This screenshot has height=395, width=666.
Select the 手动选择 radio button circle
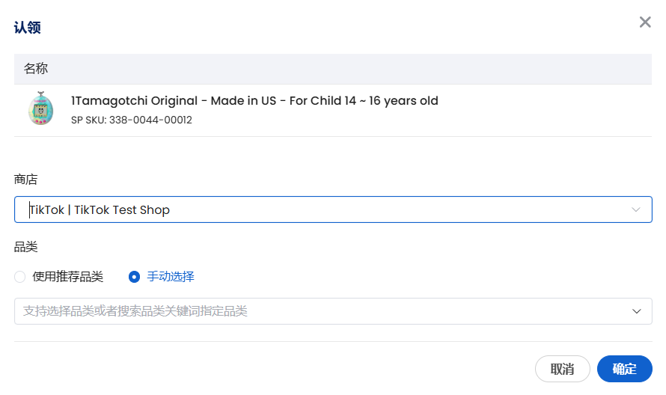pos(134,277)
